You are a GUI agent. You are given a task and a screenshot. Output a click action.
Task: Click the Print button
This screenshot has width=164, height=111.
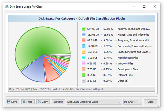click(28, 102)
